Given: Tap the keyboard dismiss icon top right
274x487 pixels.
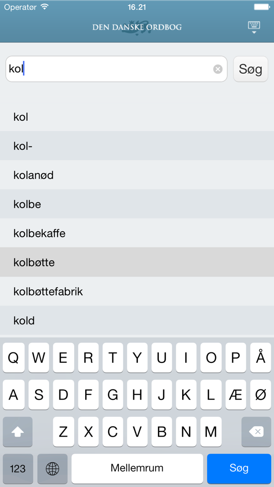Looking at the screenshot, I should [x=254, y=27].
